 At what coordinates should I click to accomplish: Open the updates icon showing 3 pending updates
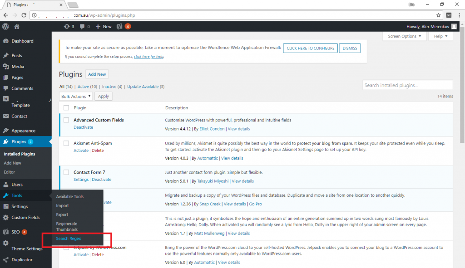(x=68, y=26)
